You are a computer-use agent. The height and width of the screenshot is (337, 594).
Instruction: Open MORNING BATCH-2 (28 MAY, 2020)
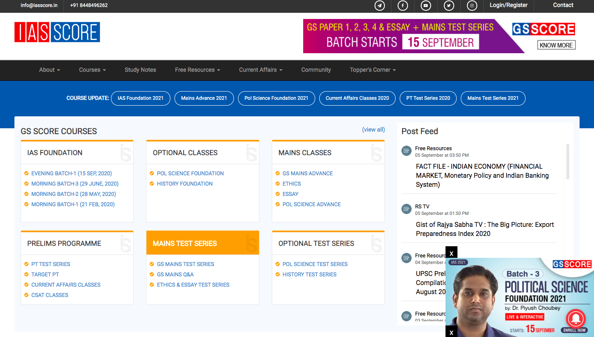point(73,194)
